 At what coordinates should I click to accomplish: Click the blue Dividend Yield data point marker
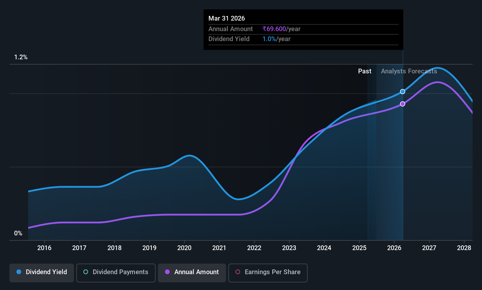click(x=403, y=92)
